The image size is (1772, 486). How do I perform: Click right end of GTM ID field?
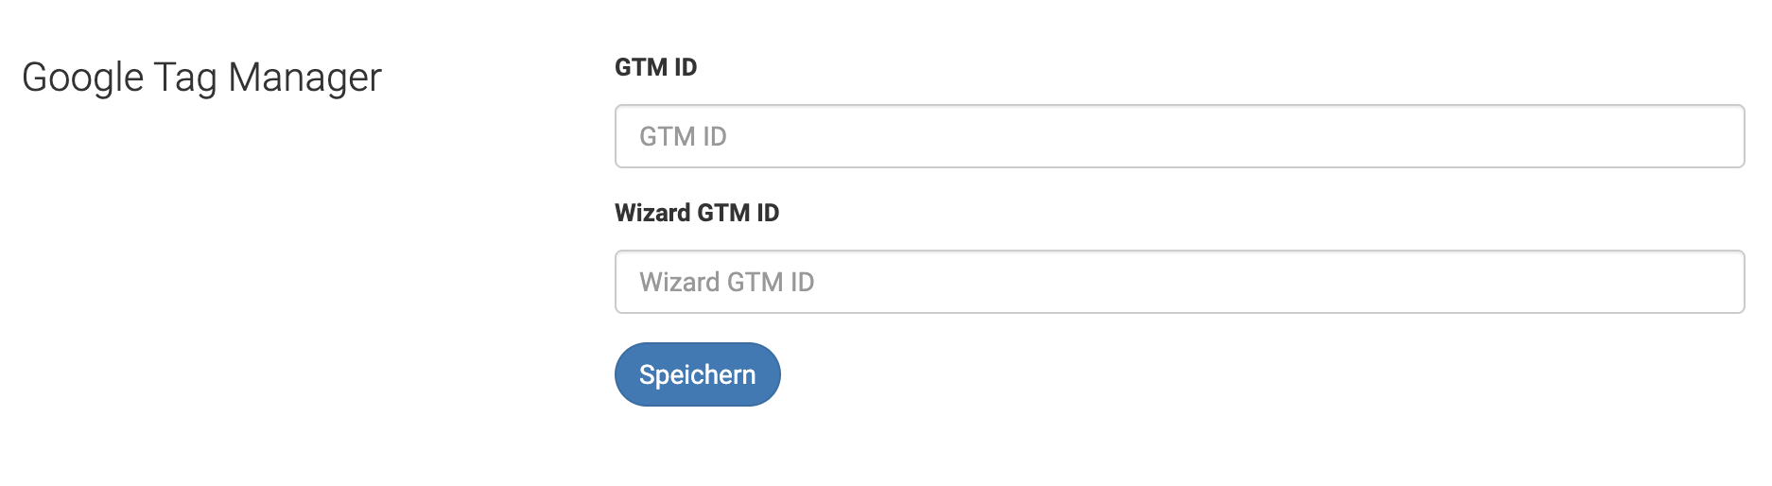(1721, 136)
